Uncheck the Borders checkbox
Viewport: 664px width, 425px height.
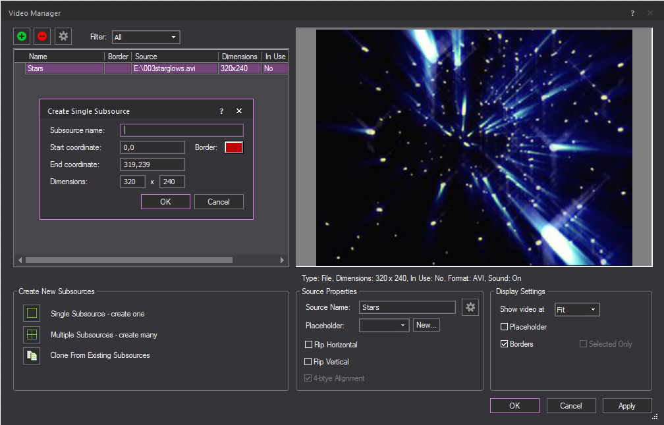point(505,344)
